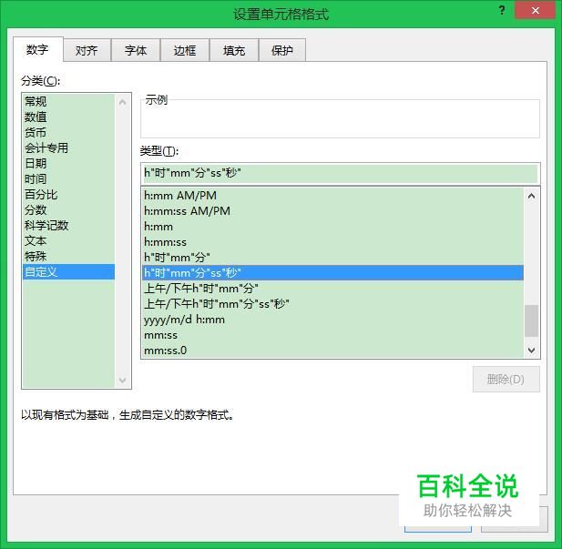Focus the 类型 format code input field
562x549 pixels.
click(340, 173)
